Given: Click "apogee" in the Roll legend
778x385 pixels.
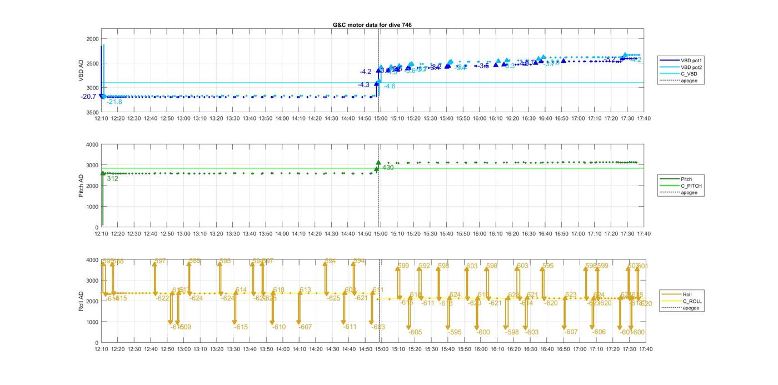Looking at the screenshot, I should [x=691, y=308].
